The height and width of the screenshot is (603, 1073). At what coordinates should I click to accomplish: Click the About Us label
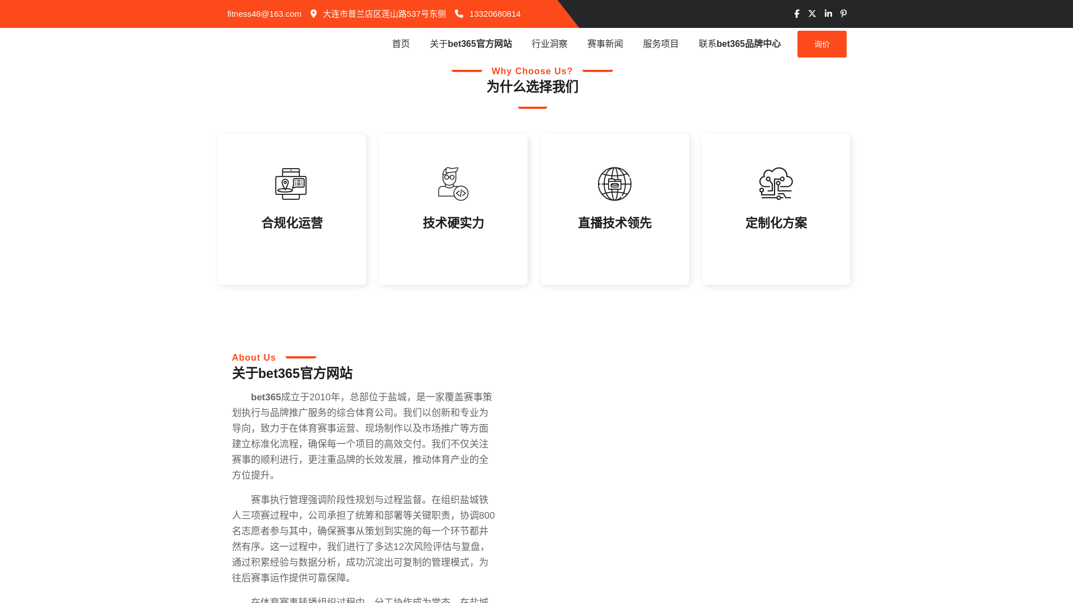pos(254,358)
